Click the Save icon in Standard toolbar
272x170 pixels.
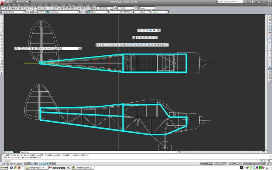click(10, 8)
